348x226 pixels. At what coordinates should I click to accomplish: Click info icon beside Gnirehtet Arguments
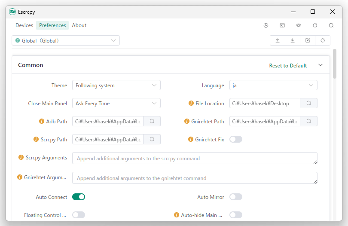pos(20,177)
